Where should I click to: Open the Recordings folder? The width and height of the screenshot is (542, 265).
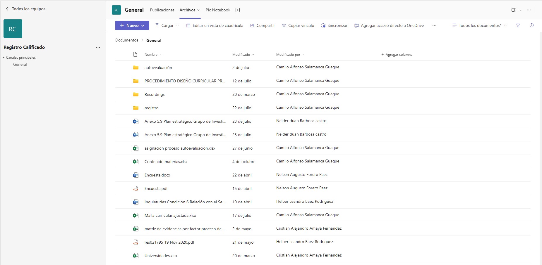tap(155, 94)
